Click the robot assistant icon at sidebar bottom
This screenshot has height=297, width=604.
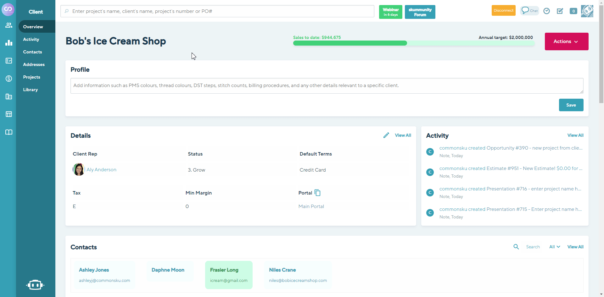[35, 285]
